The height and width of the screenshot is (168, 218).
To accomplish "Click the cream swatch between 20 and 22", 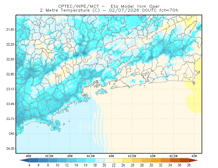I will 109,160.
